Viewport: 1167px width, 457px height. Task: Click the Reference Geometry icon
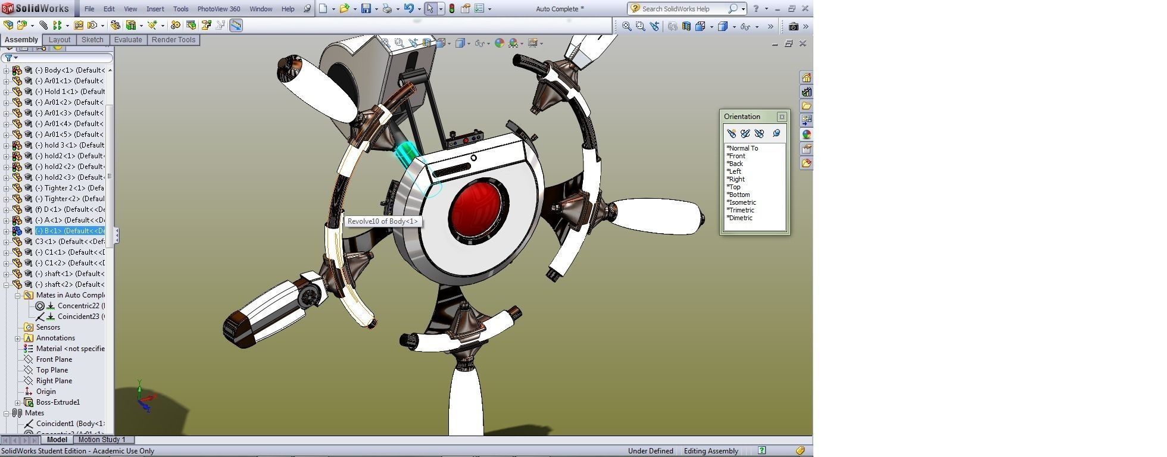point(152,25)
